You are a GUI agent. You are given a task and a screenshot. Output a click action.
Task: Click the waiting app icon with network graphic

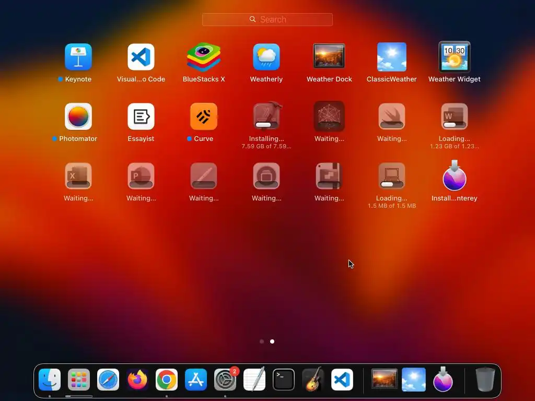coord(329,116)
